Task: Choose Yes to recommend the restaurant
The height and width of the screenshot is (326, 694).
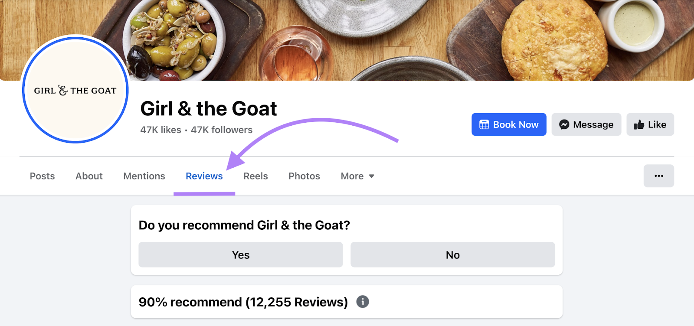Action: tap(241, 255)
